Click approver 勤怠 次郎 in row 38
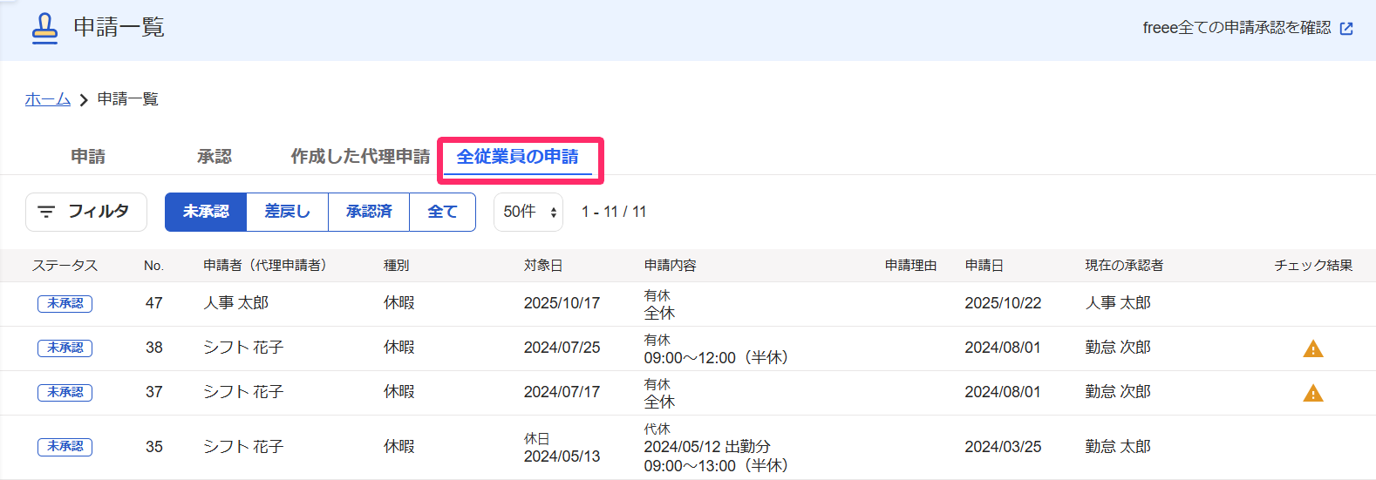This screenshot has width=1376, height=480. 1118,348
